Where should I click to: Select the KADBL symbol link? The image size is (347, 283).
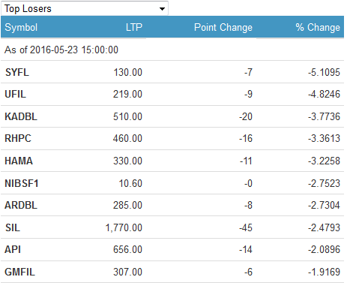tap(21, 116)
